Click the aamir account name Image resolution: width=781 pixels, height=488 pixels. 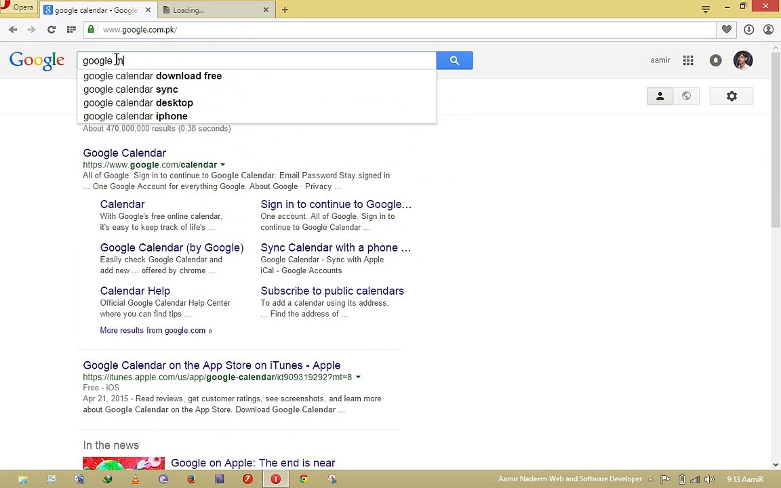tap(660, 60)
